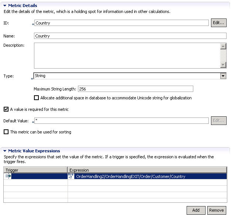
Task: Click the Description scroll up arrow
Action: [223, 46]
